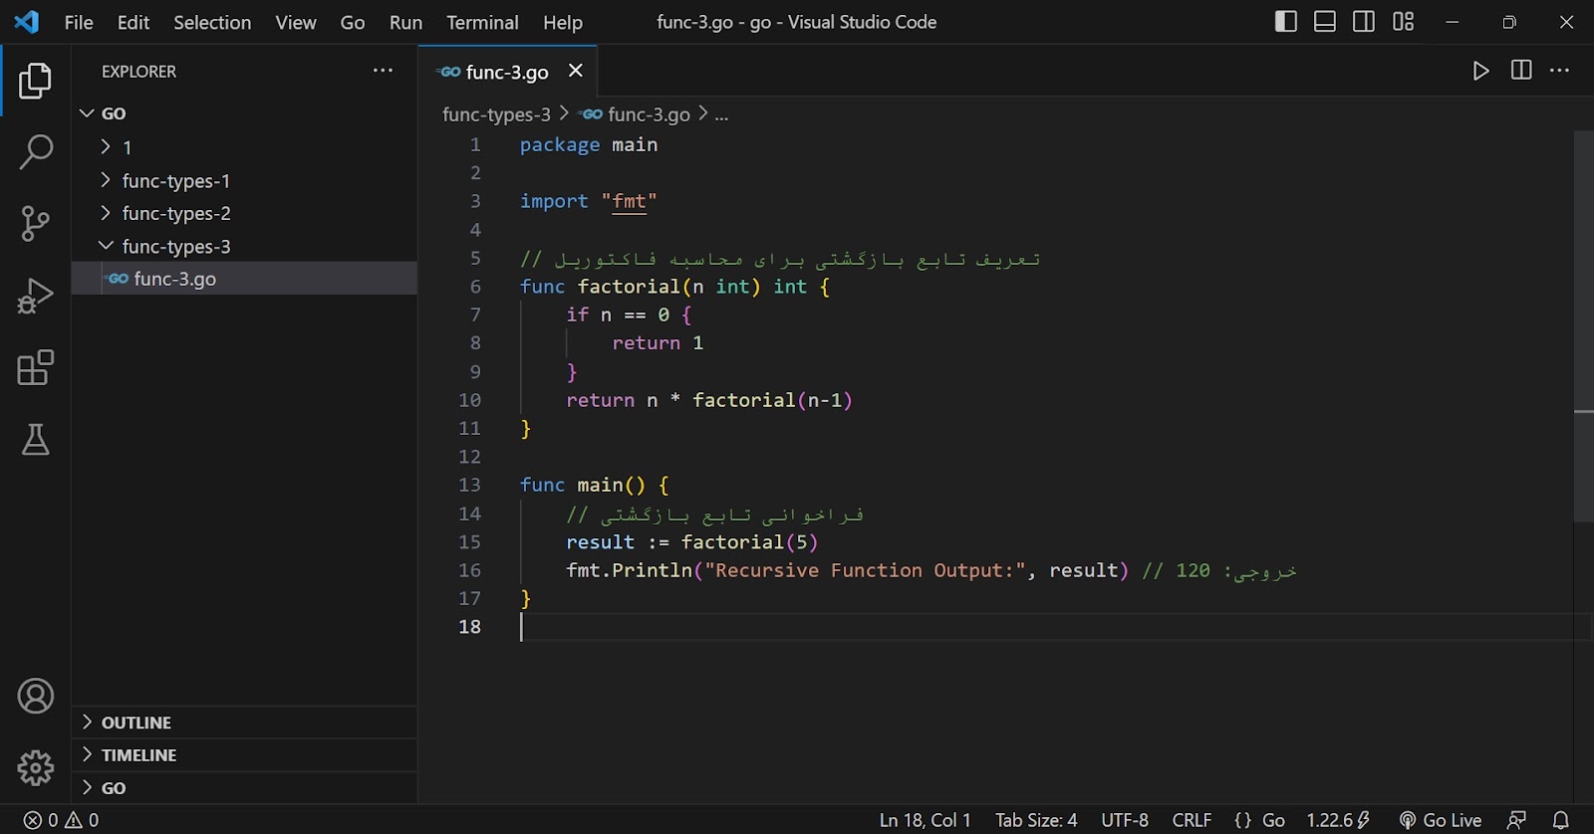Split the editor to the right

pos(1521,70)
